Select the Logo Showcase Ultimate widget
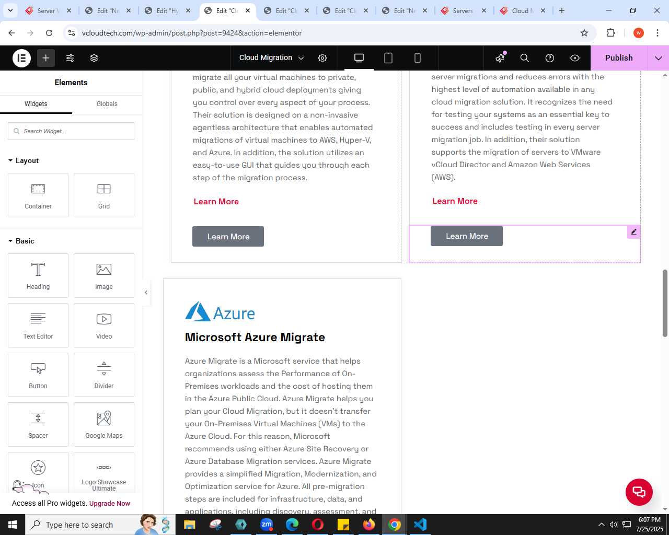Viewport: 669px width, 535px height. click(x=104, y=473)
